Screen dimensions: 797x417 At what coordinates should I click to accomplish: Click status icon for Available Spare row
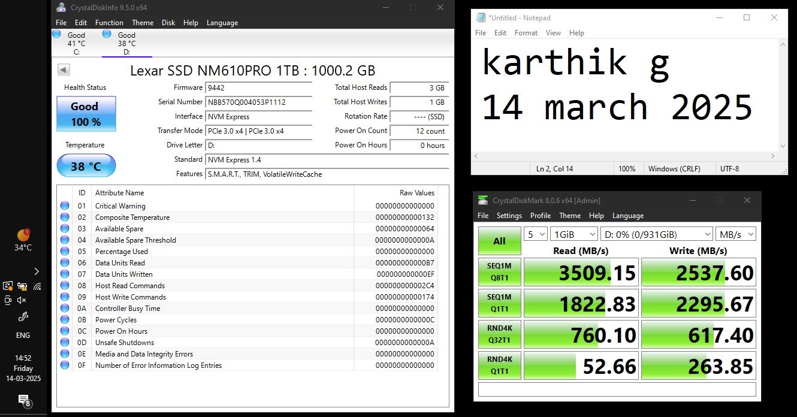pos(65,228)
